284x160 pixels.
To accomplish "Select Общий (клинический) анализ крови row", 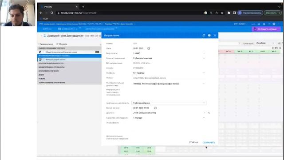I will (69, 52).
